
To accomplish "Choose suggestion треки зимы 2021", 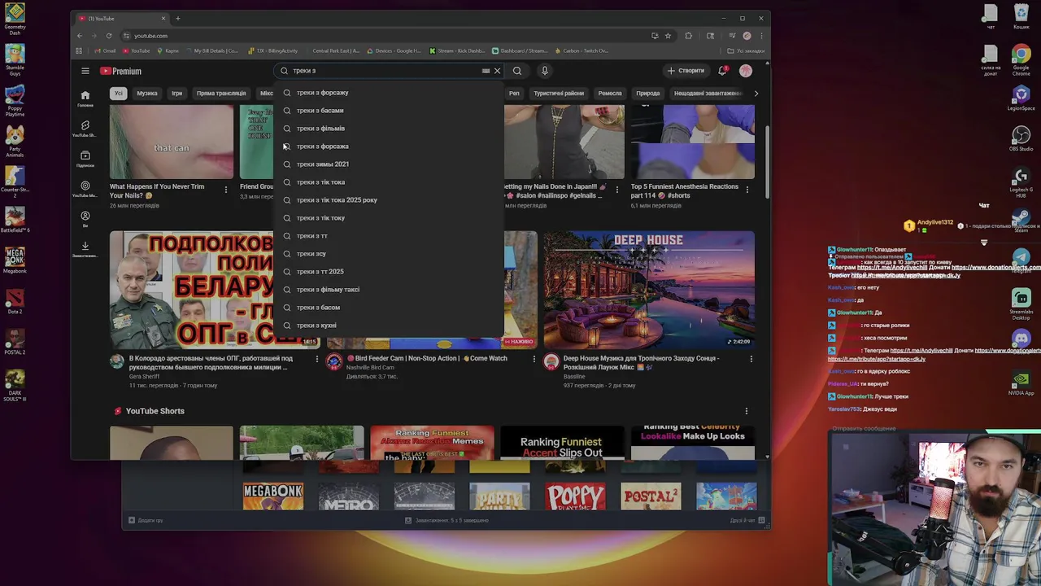I will [x=389, y=164].
